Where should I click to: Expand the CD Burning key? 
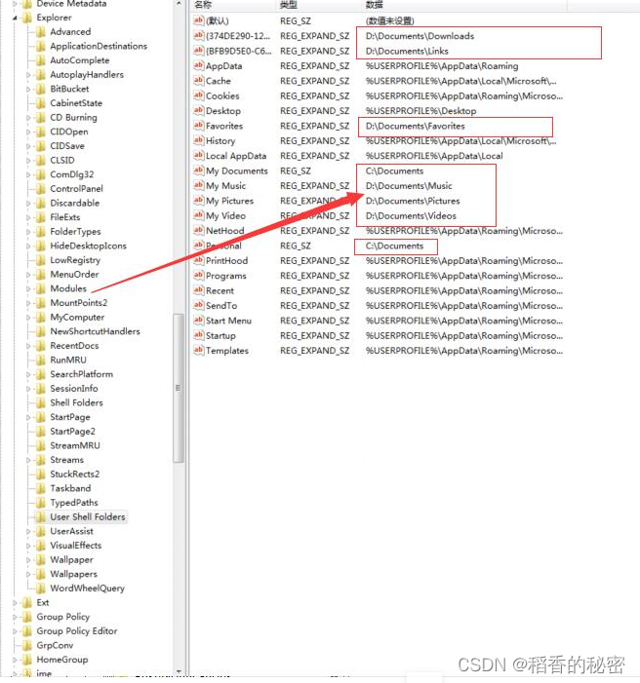pos(29,118)
